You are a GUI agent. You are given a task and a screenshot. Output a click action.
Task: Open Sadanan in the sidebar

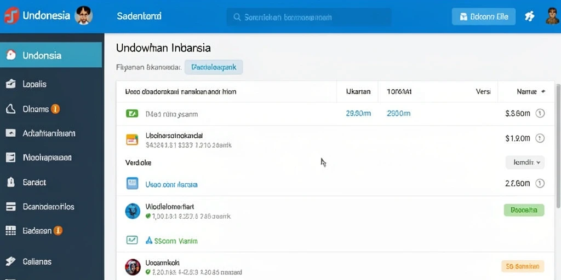tap(37, 231)
